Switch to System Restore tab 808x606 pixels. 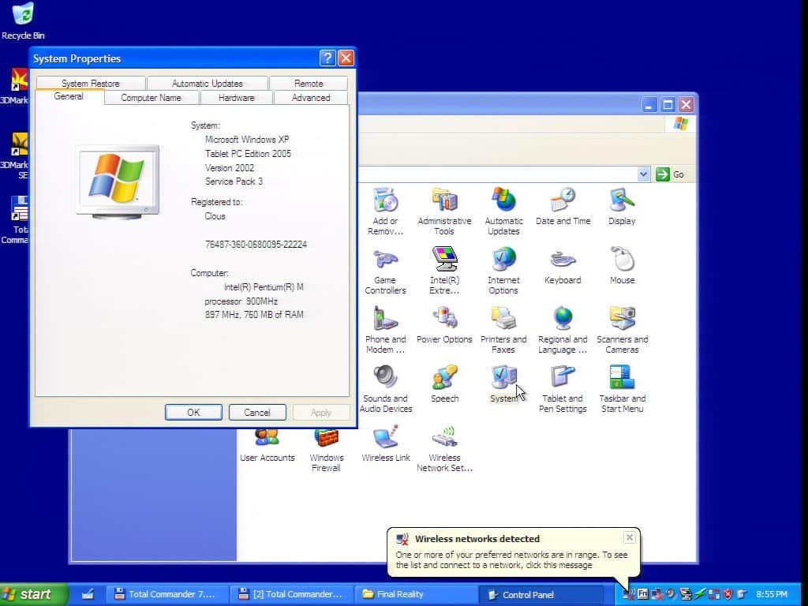click(x=91, y=83)
